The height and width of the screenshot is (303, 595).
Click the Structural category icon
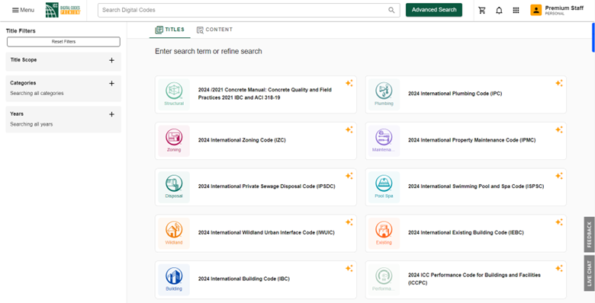click(174, 94)
